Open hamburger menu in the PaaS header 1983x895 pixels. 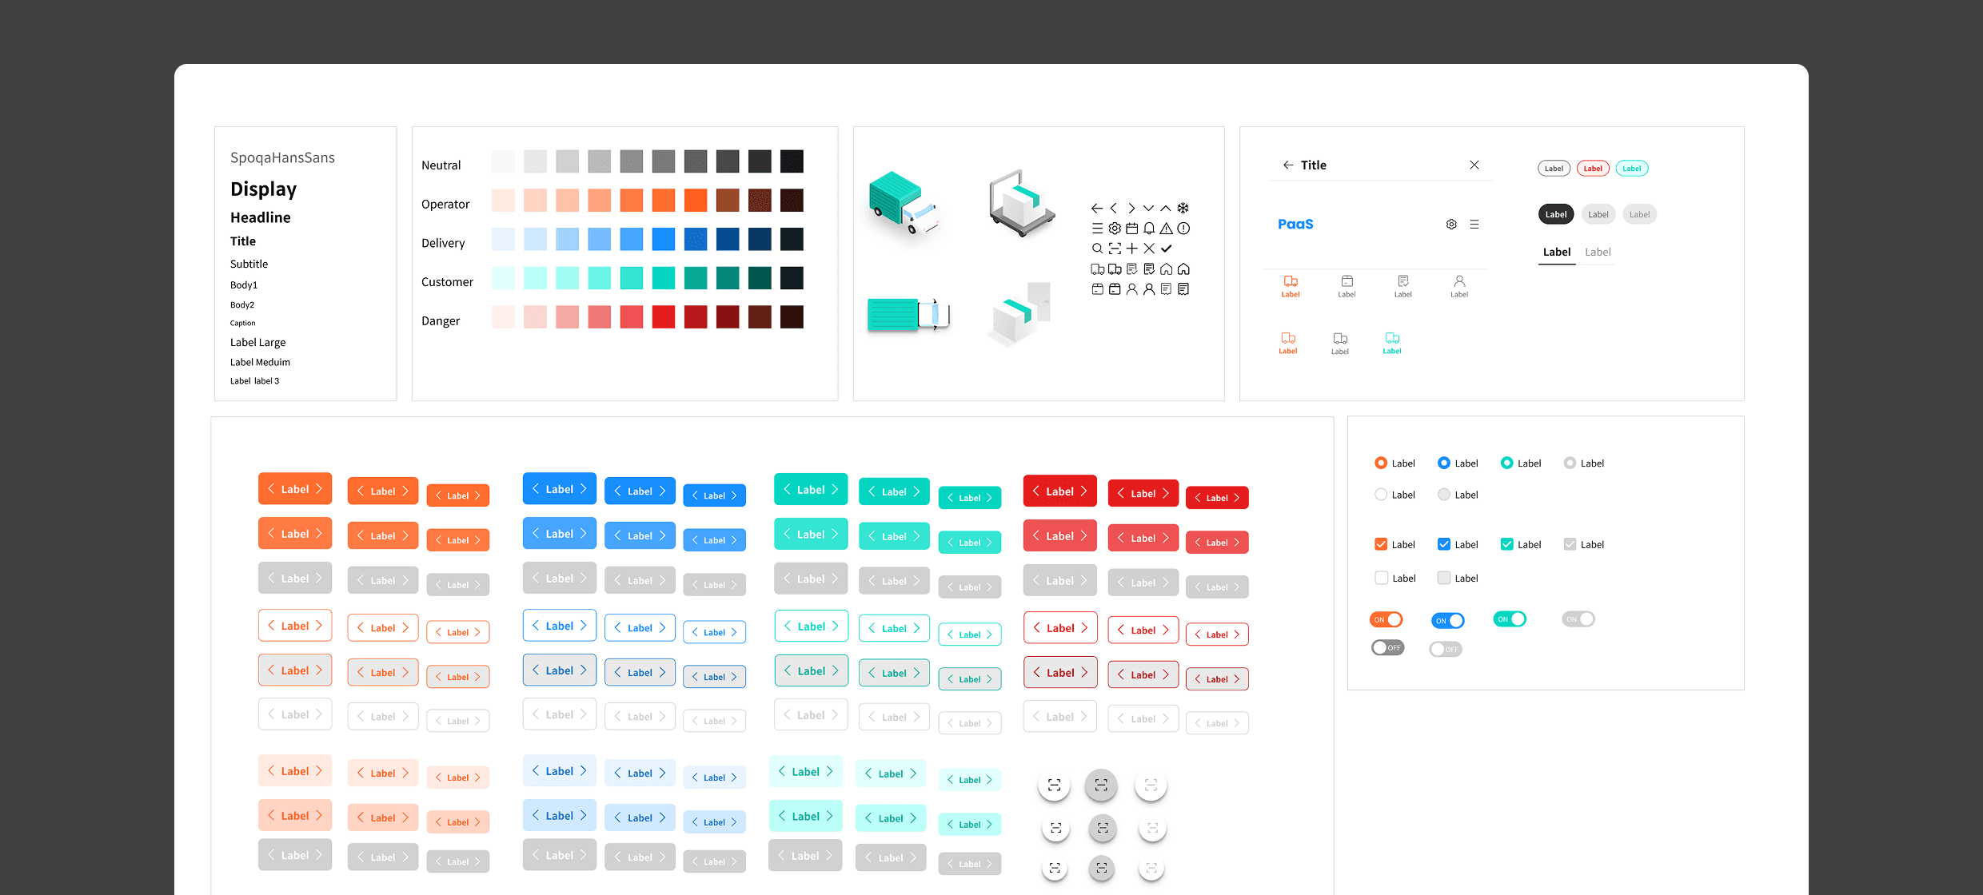[x=1474, y=225]
